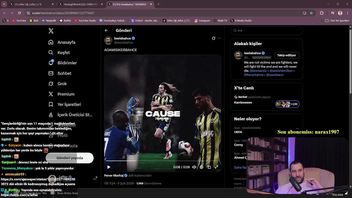Mute the video sound
Viewport: 352px width, 198px height.
tap(194, 167)
